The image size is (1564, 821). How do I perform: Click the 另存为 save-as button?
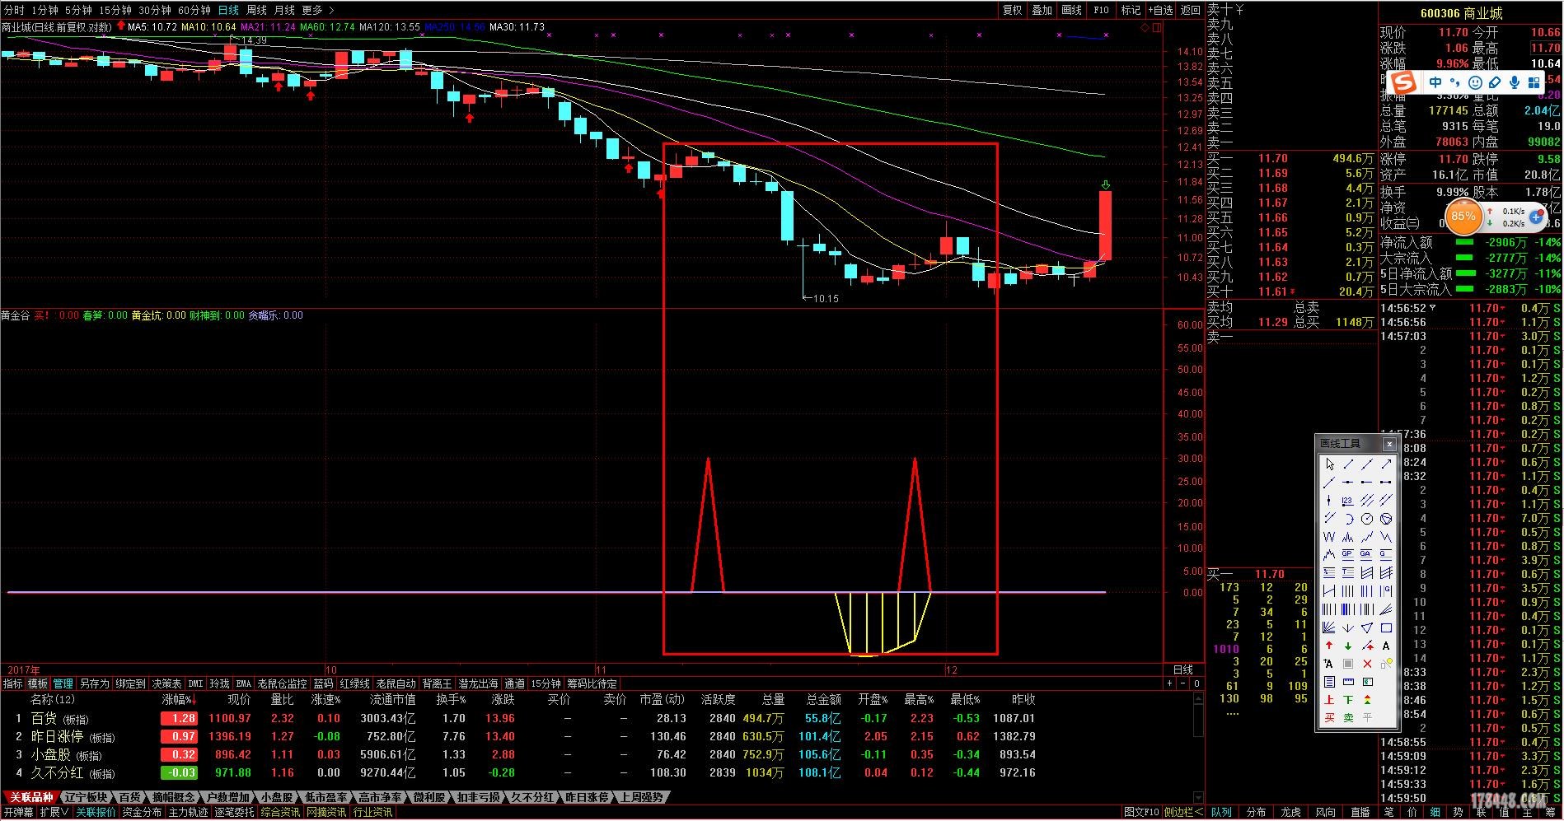point(95,683)
